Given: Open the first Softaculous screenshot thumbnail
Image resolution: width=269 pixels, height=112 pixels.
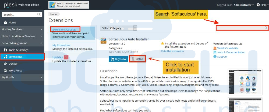Looking at the screenshot, I should coord(245,82).
